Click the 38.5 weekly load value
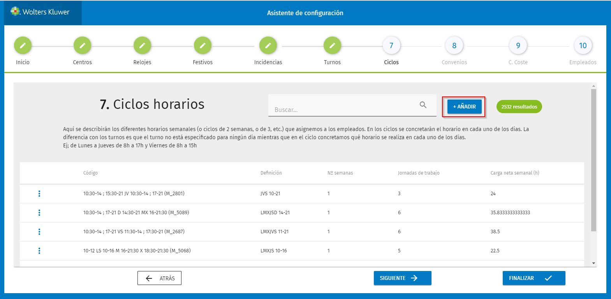The width and height of the screenshot is (611, 299). [x=495, y=232]
